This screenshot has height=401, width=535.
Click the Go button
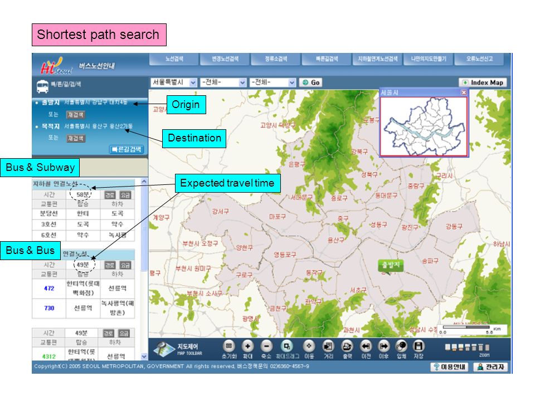311,82
